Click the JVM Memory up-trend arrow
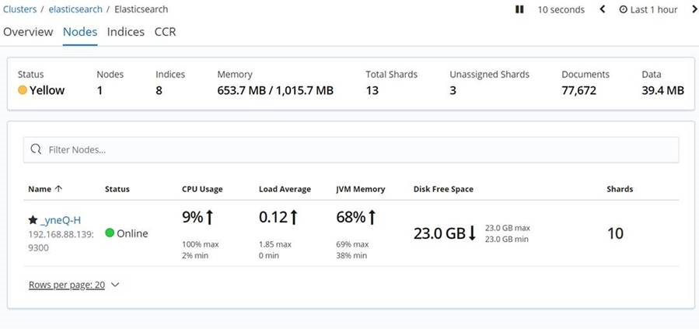This screenshot has height=329, width=699. pos(372,218)
